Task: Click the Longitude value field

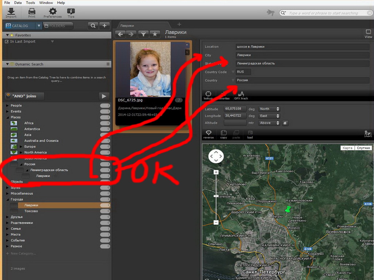Action: pyautogui.click(x=235, y=116)
